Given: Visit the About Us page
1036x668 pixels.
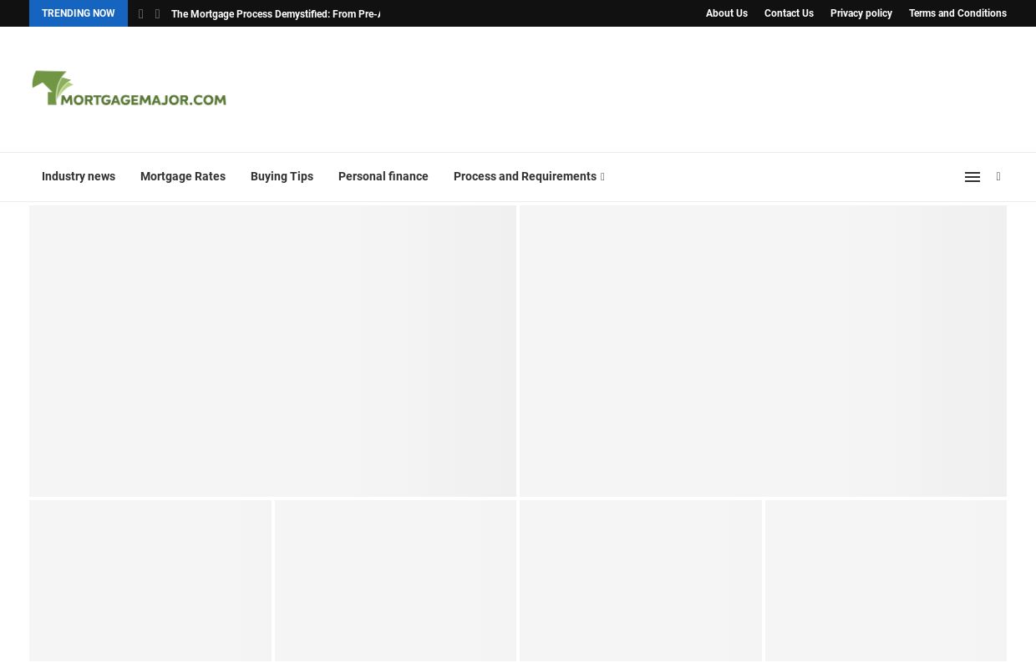Looking at the screenshot, I should tap(726, 13).
